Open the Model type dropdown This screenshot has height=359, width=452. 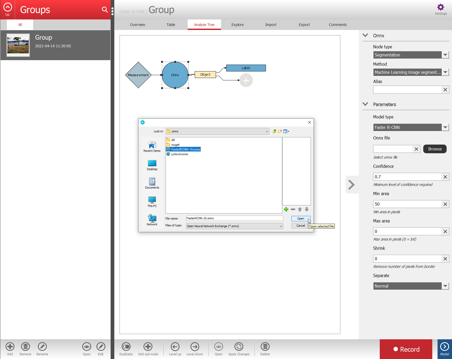(445, 127)
